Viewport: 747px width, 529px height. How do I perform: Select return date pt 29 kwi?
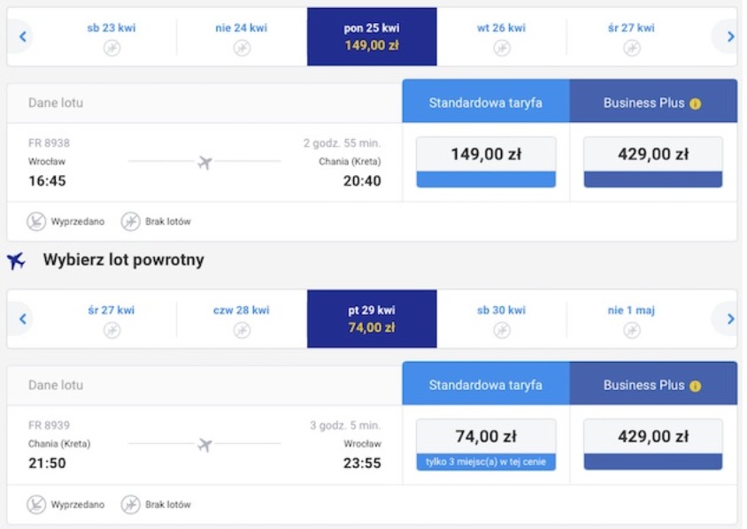[372, 319]
